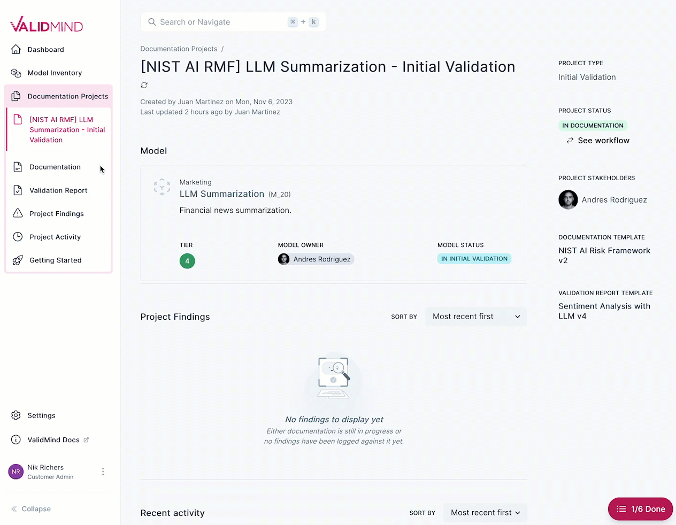Click Sentiment Analysis with LLM v4 template
676x525 pixels.
[604, 311]
